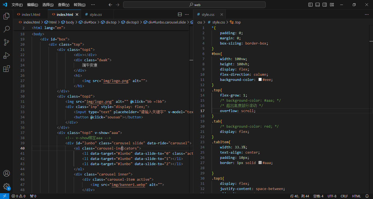Viewport: 373px width, 199px height.
Task: Click the VS Code logo icon
Action: (x=5, y=5)
